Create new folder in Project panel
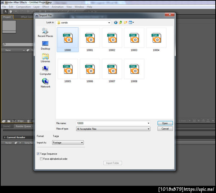This screenshot has height=193, width=216. coord(9,121)
